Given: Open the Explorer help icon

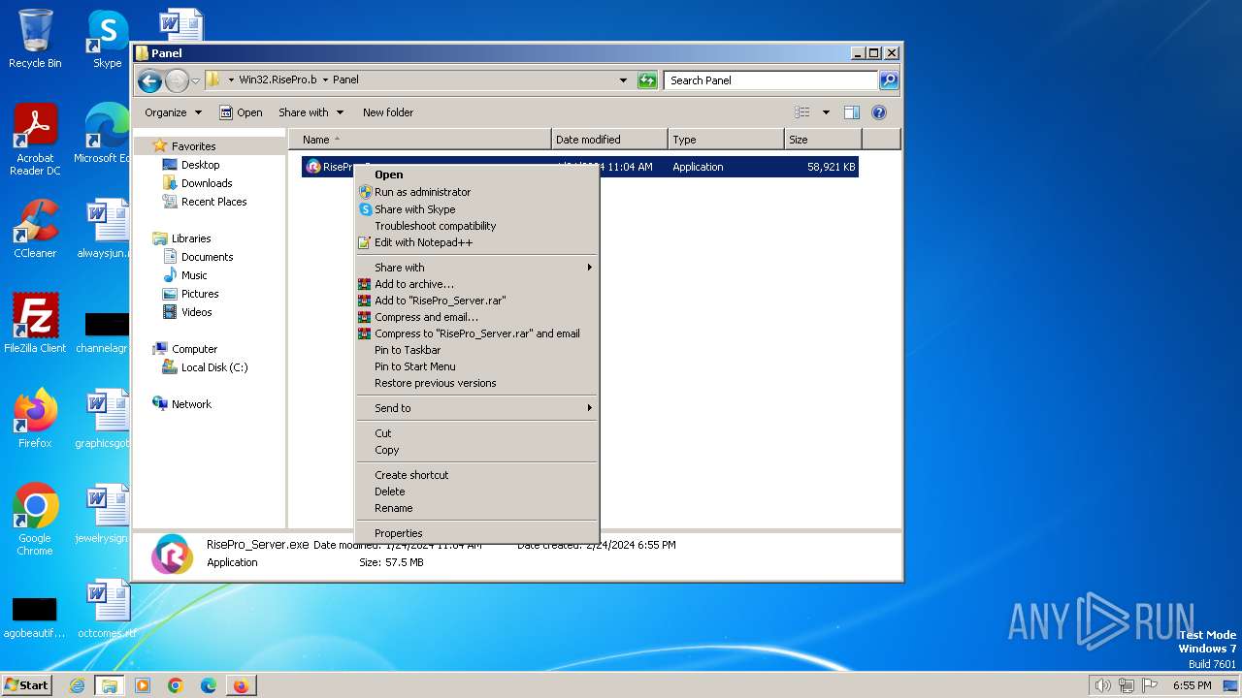Looking at the screenshot, I should pyautogui.click(x=879, y=112).
